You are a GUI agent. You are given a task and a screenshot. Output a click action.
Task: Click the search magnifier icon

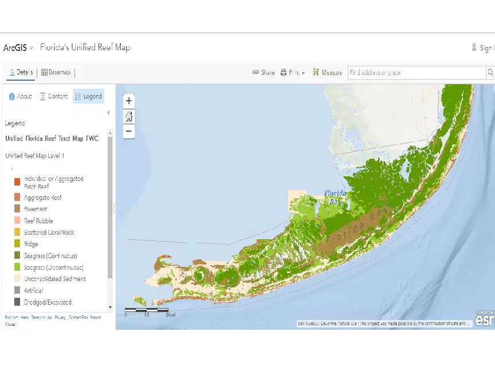(x=490, y=72)
